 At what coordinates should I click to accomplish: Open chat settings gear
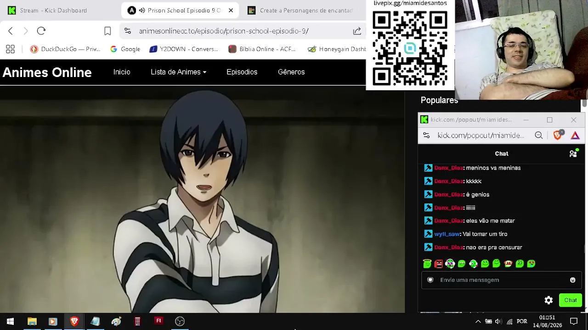click(548, 300)
